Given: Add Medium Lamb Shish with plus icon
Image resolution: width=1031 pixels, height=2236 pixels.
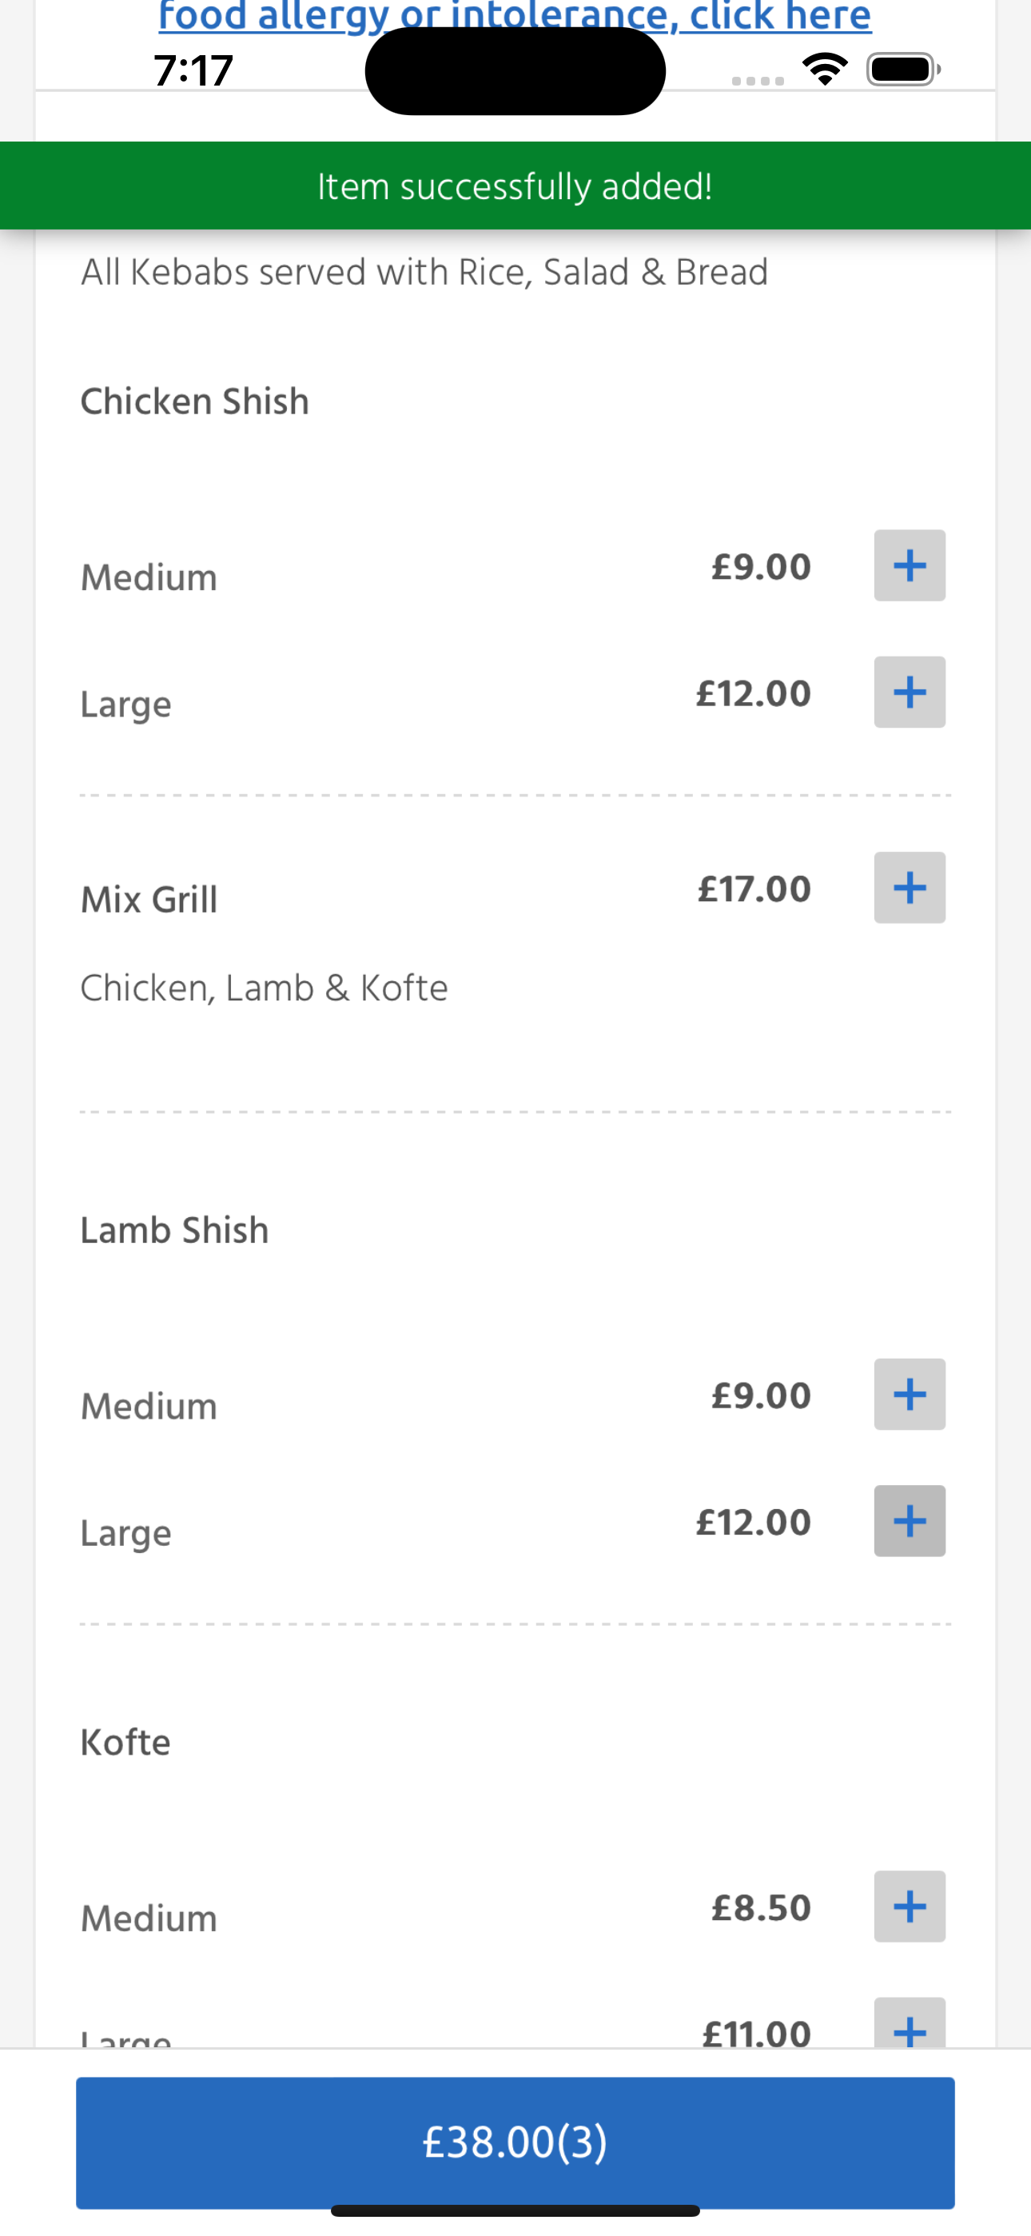Looking at the screenshot, I should [910, 1394].
